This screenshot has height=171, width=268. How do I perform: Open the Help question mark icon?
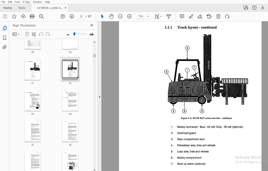[x=254, y=8]
